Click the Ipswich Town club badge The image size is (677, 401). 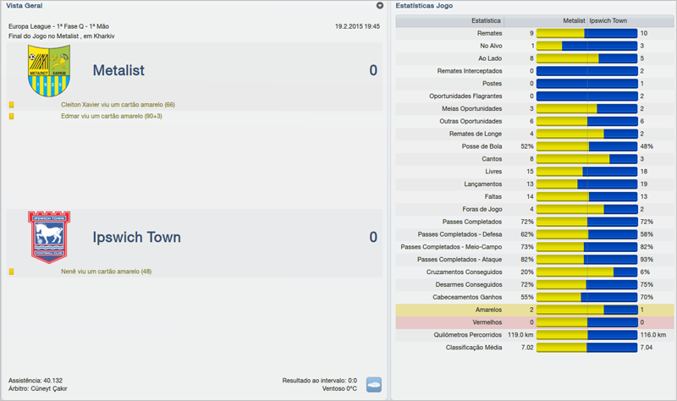coord(46,237)
